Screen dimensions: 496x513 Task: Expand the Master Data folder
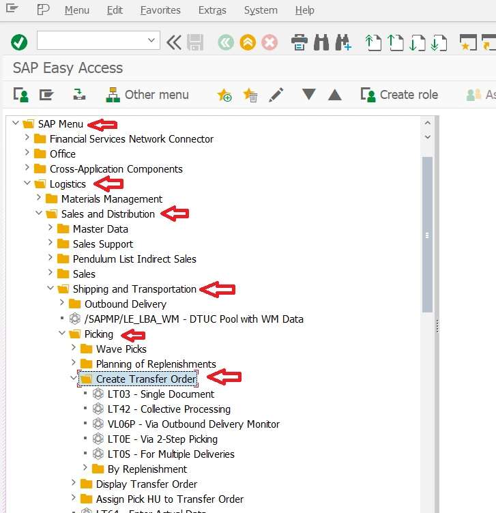[x=50, y=228]
